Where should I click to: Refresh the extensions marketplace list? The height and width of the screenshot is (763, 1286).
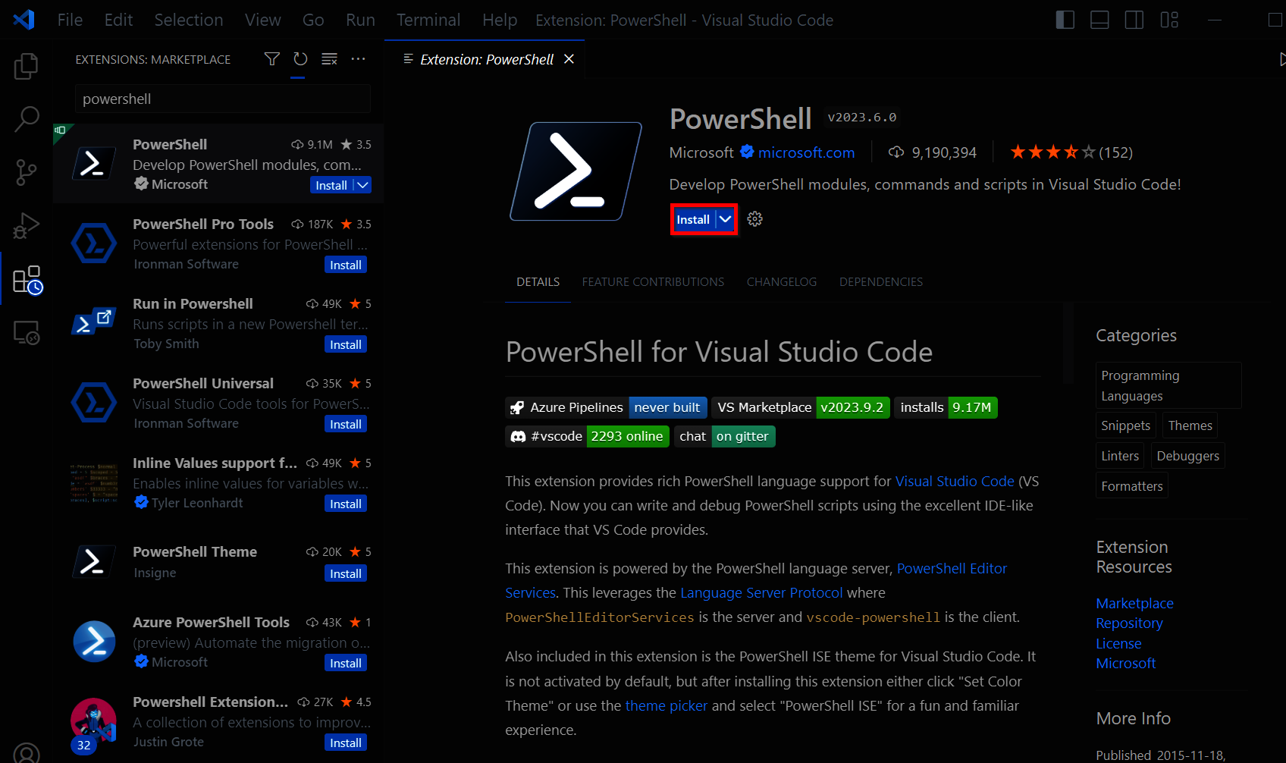click(300, 58)
